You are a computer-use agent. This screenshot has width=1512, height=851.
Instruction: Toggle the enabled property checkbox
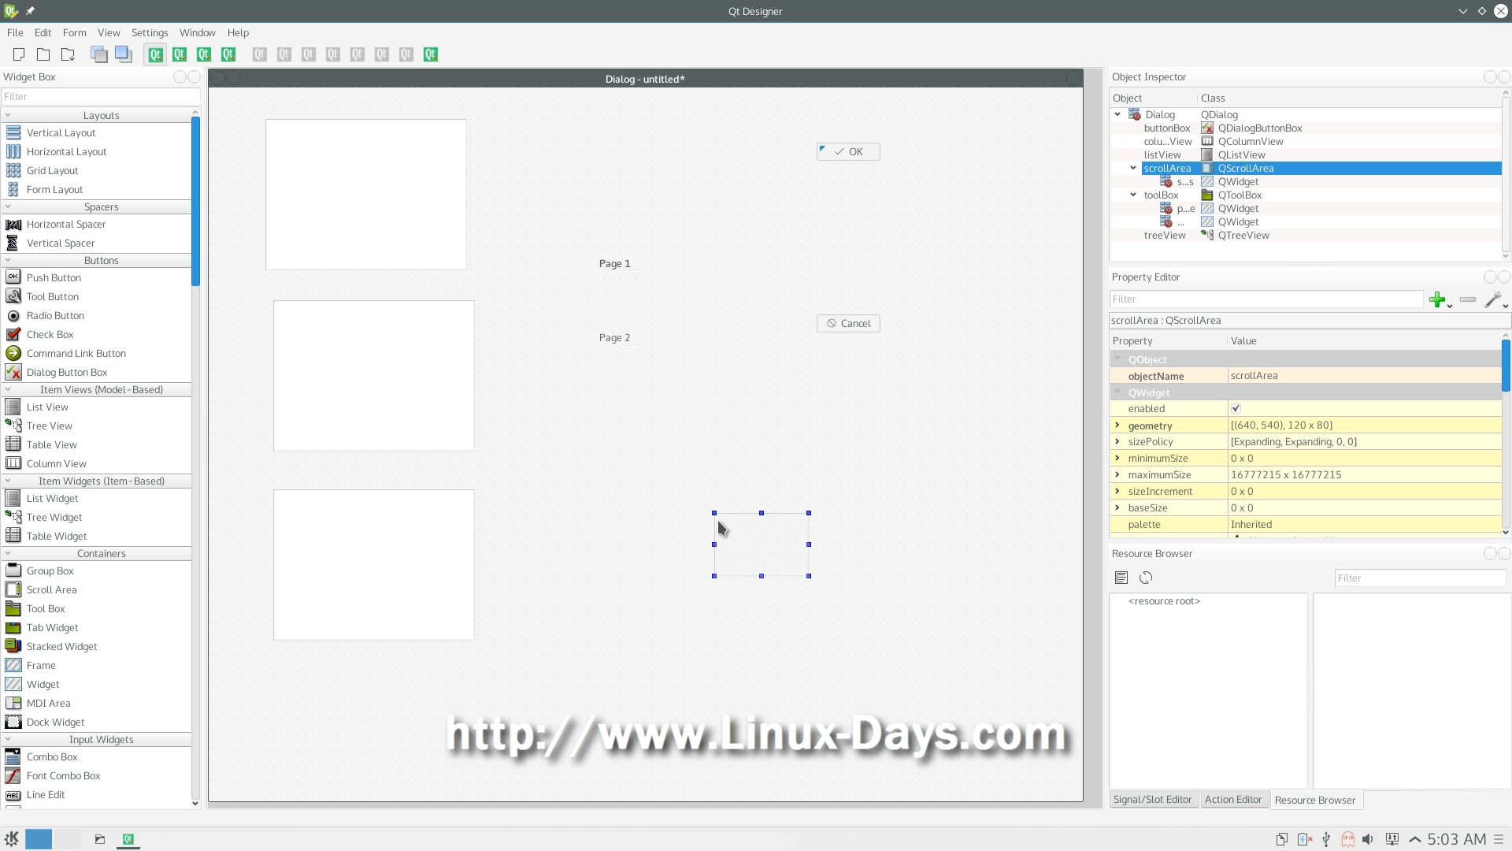[1236, 408]
